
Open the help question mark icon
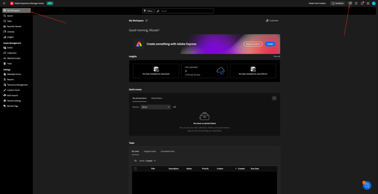pos(356,4)
